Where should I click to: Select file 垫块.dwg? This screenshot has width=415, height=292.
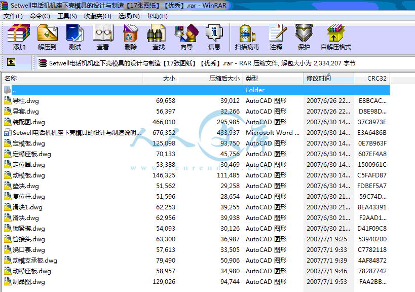[x=26, y=186]
